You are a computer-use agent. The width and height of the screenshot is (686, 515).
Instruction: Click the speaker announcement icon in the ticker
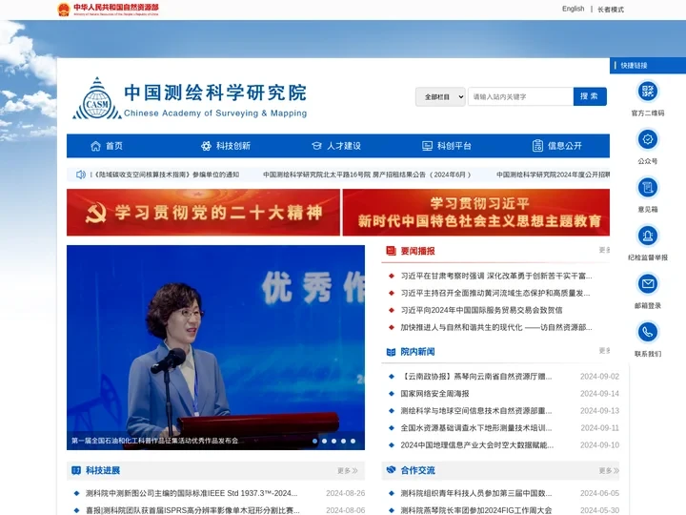(81, 175)
